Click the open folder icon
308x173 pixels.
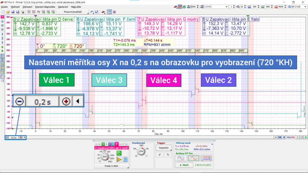tap(8, 12)
